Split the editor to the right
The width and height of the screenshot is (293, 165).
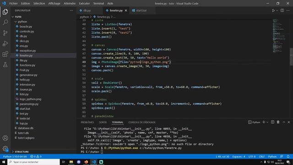coord(282,11)
